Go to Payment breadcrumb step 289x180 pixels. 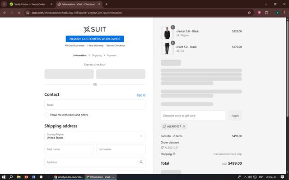tap(112, 55)
